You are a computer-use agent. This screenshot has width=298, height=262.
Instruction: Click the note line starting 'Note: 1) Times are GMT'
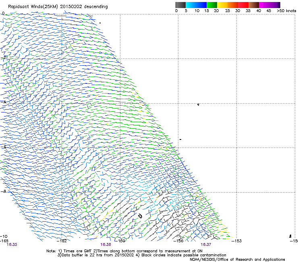click(124, 251)
